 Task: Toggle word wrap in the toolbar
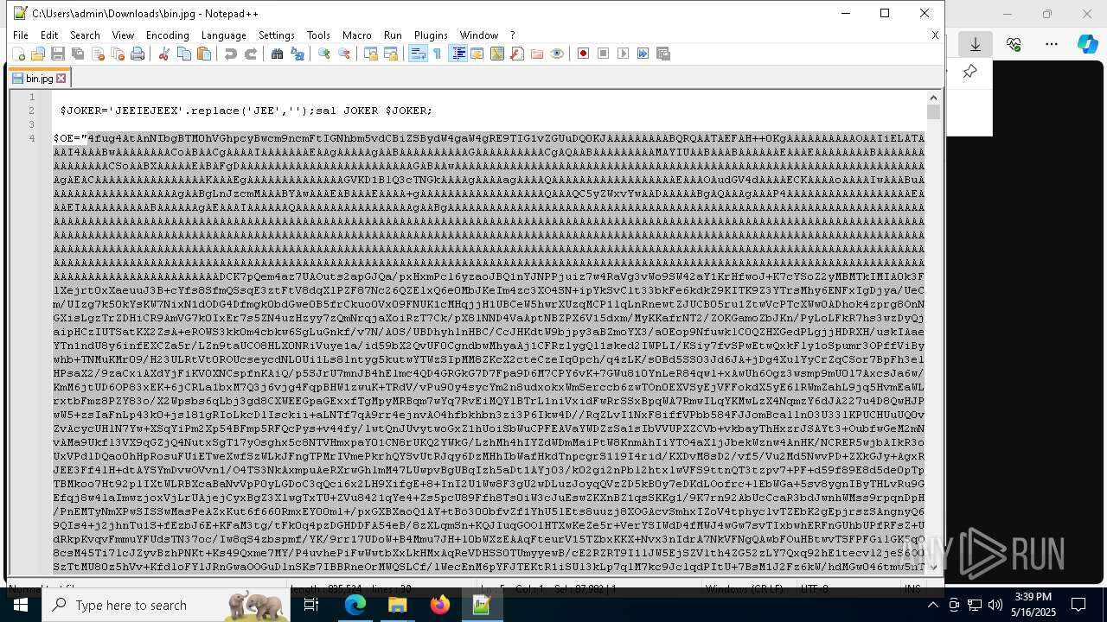coord(417,54)
